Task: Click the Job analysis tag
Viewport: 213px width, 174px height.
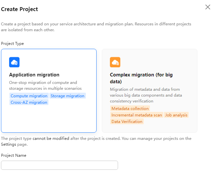Action: [176, 115]
